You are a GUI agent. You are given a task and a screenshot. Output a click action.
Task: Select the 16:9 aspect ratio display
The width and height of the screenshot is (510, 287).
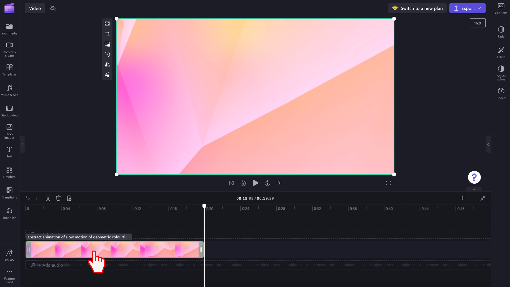pos(477,23)
